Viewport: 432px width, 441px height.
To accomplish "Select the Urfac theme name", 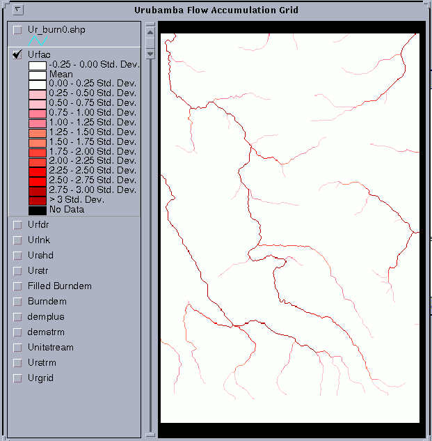I will point(39,54).
